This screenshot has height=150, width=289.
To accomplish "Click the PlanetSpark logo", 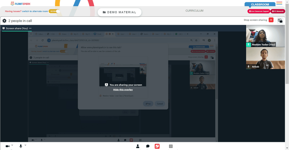I will click(21, 3).
